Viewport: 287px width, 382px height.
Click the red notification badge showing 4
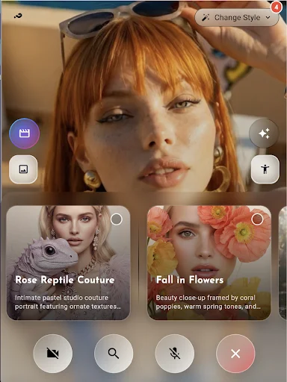(x=276, y=7)
